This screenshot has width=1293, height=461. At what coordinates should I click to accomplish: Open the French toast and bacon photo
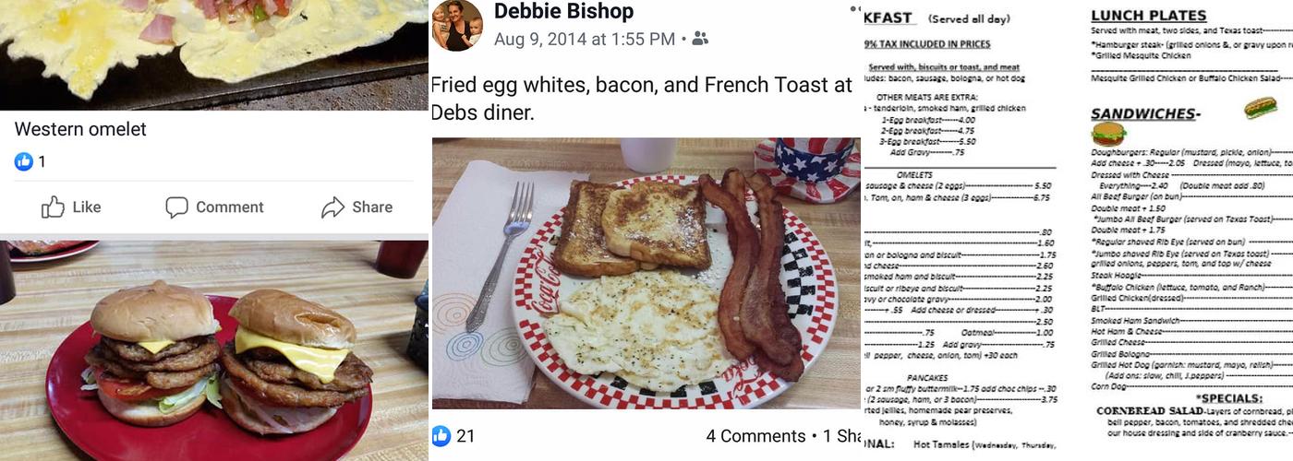pyautogui.click(x=646, y=274)
